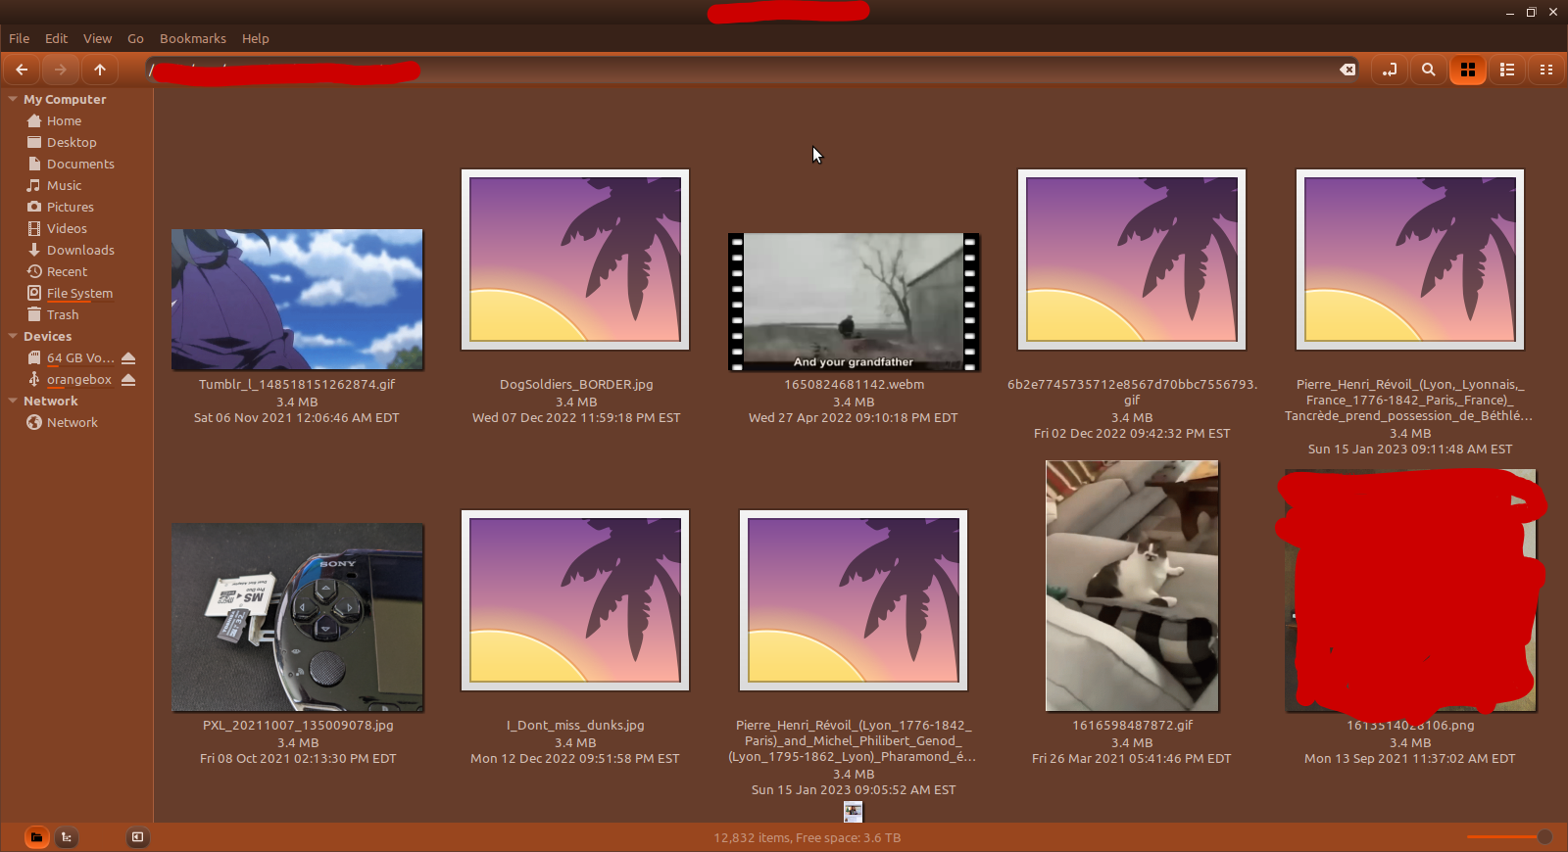This screenshot has height=852, width=1568.
Task: Open Videos in the sidebar
Action: point(67,229)
